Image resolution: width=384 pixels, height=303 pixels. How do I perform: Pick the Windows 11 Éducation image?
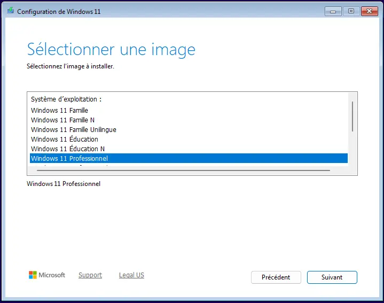64,139
